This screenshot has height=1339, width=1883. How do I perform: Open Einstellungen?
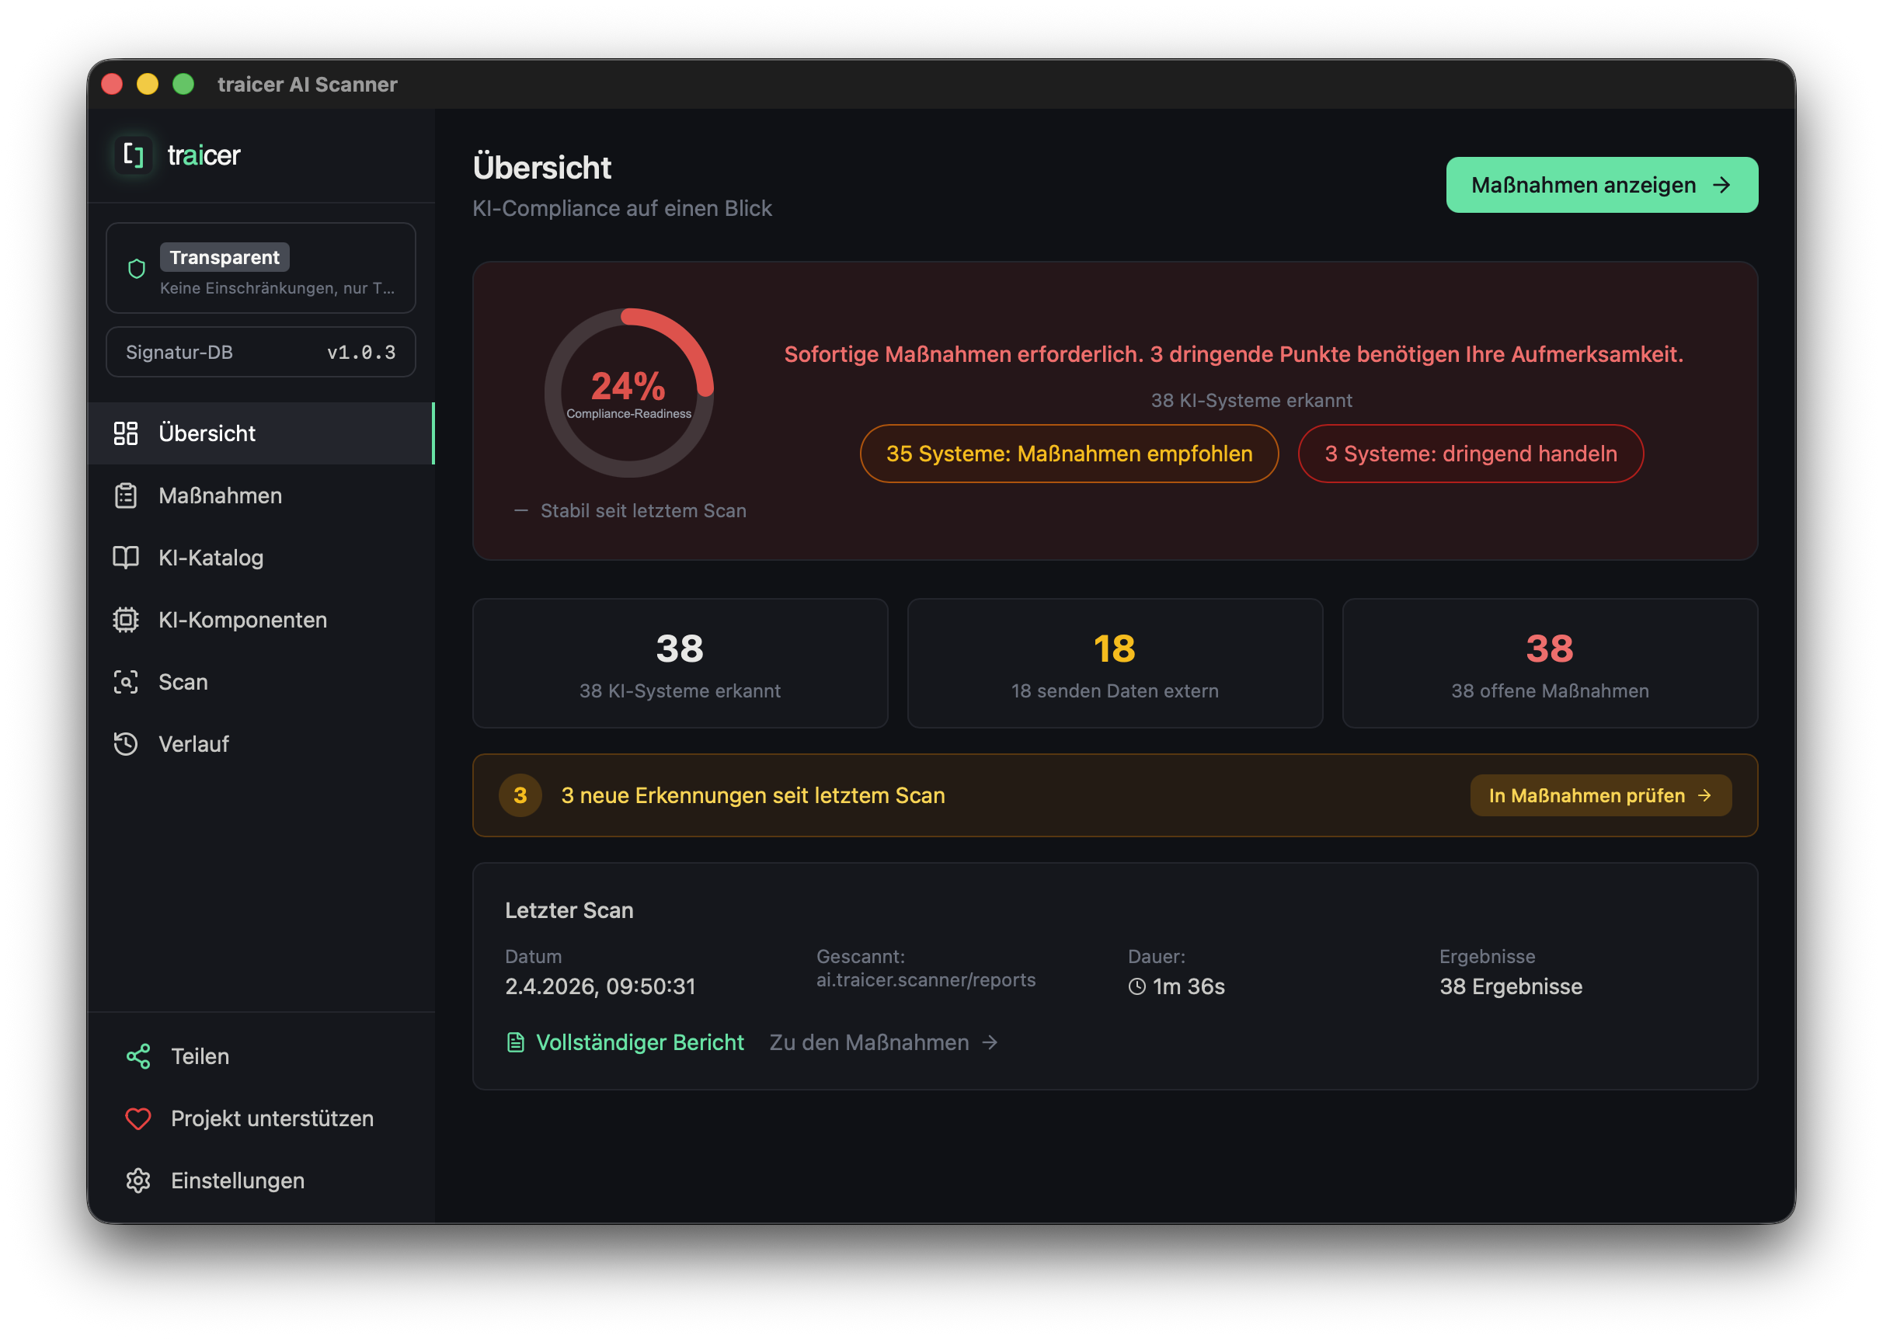tap(260, 1181)
